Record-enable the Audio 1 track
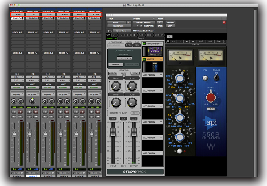This screenshot has width=267, height=186. [20, 112]
